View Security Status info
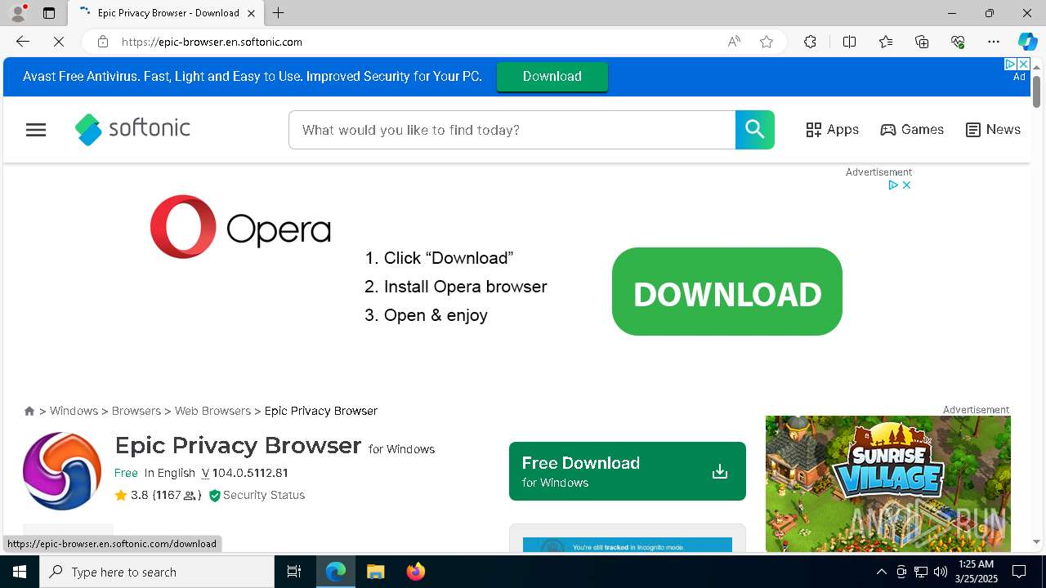The width and height of the screenshot is (1046, 588). (257, 495)
